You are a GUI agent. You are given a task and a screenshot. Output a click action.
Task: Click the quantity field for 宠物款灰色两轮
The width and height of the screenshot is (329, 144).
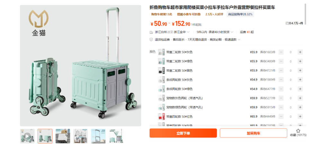290,98
